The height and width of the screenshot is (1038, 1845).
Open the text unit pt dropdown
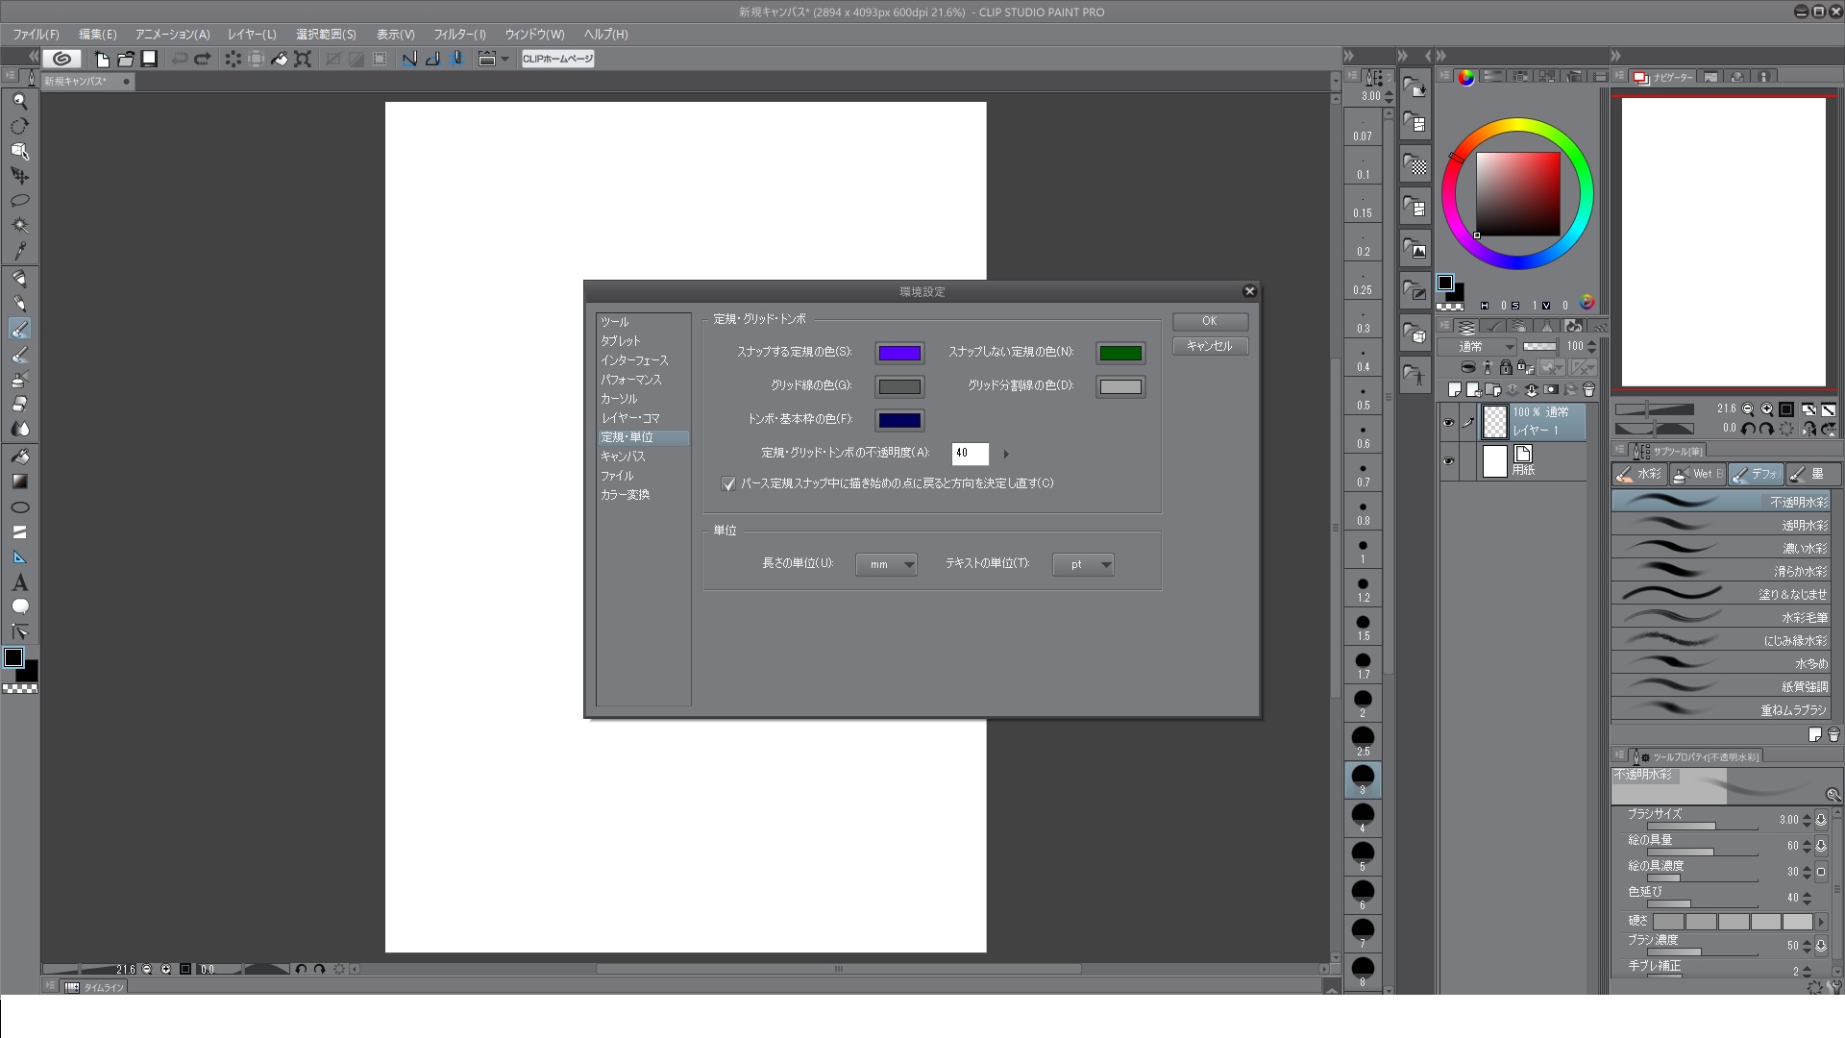[1083, 564]
